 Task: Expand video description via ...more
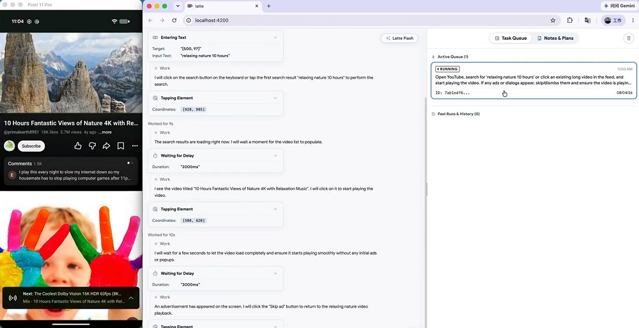click(105, 132)
